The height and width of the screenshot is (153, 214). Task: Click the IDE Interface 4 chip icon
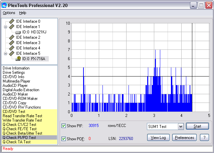tap(12, 48)
